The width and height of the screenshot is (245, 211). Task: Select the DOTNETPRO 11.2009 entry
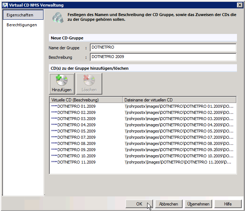coord(76,162)
